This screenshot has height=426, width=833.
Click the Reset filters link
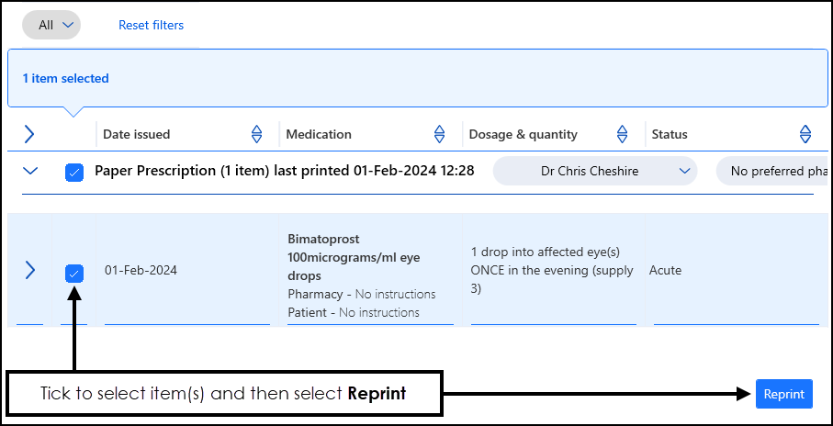point(151,25)
